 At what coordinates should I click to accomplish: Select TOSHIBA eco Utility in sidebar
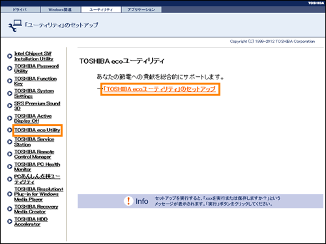(37, 130)
